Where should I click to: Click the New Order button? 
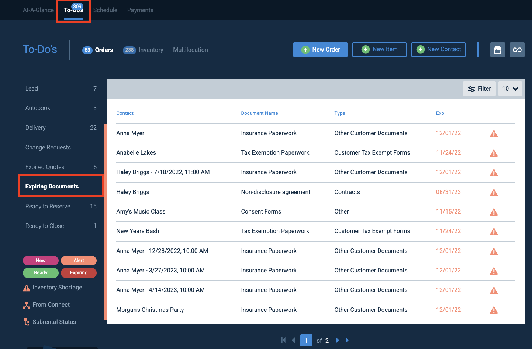(x=320, y=49)
